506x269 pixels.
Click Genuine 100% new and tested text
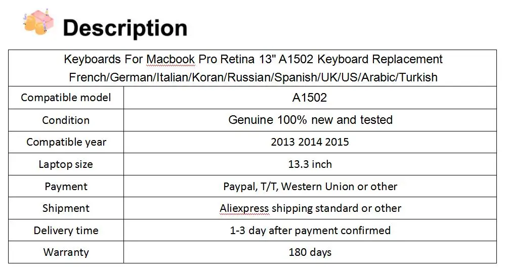tap(311, 120)
